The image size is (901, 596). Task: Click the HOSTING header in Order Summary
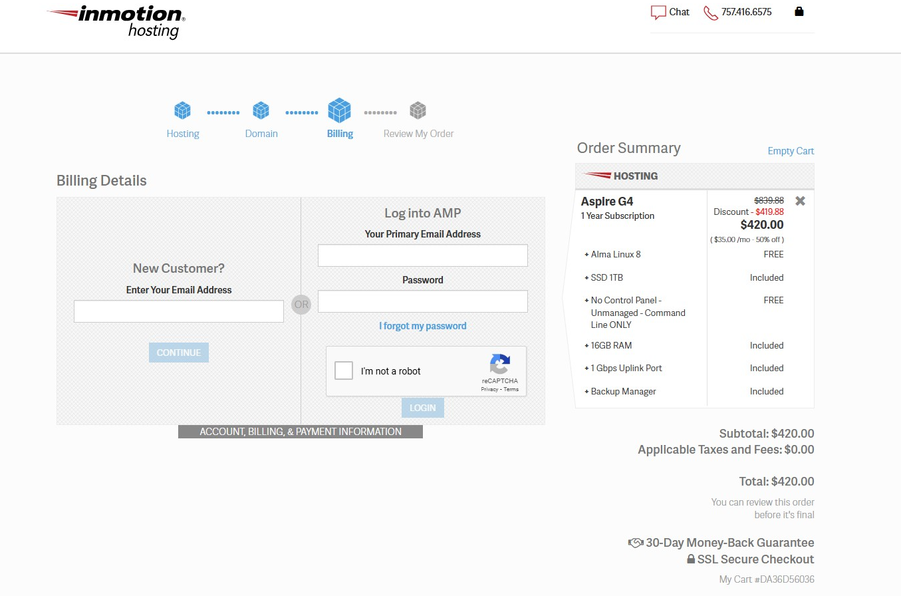[x=694, y=176]
